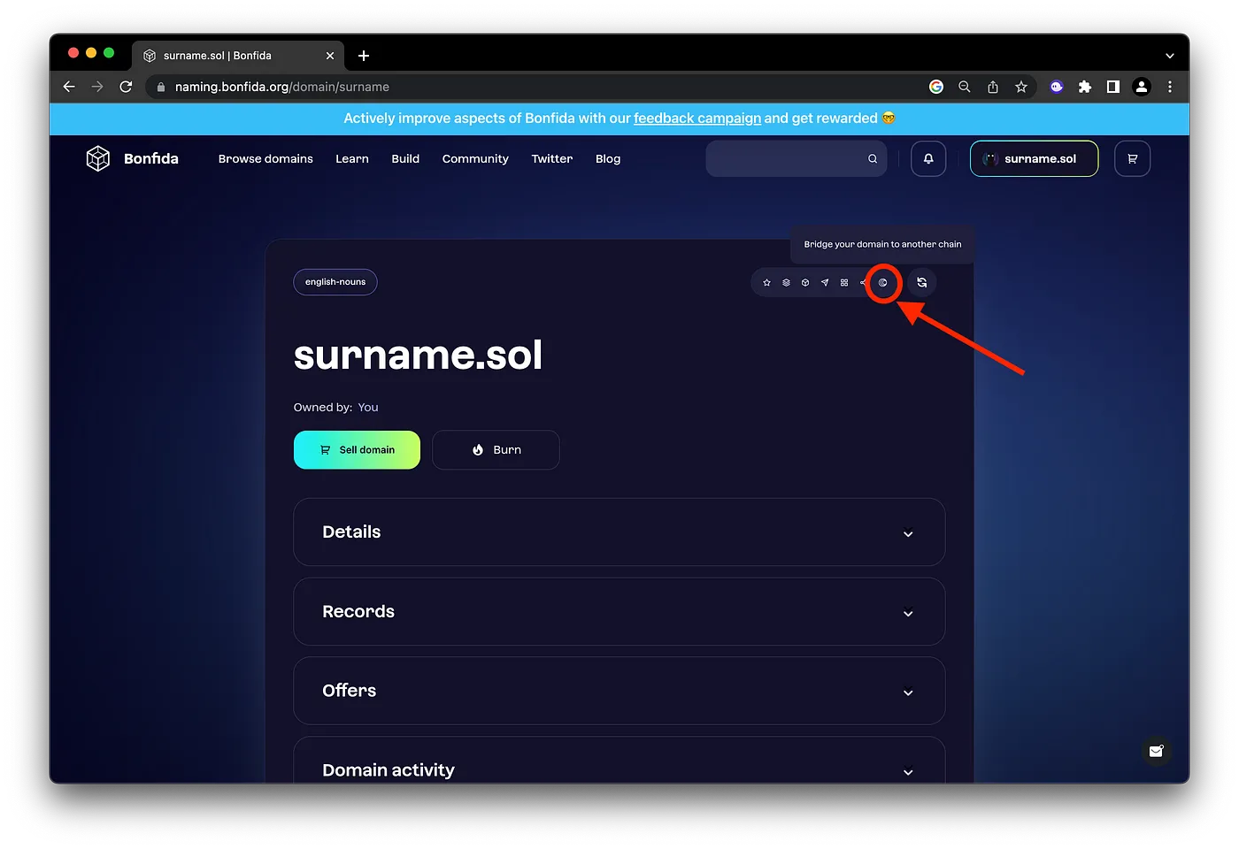Click the stacked layers icon on domain toolbar
Screen dimensions: 1239x849
(786, 283)
